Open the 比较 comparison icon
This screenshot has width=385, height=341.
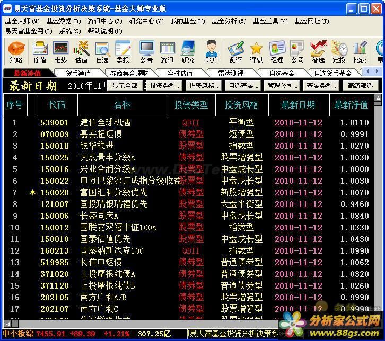pyautogui.click(x=360, y=51)
